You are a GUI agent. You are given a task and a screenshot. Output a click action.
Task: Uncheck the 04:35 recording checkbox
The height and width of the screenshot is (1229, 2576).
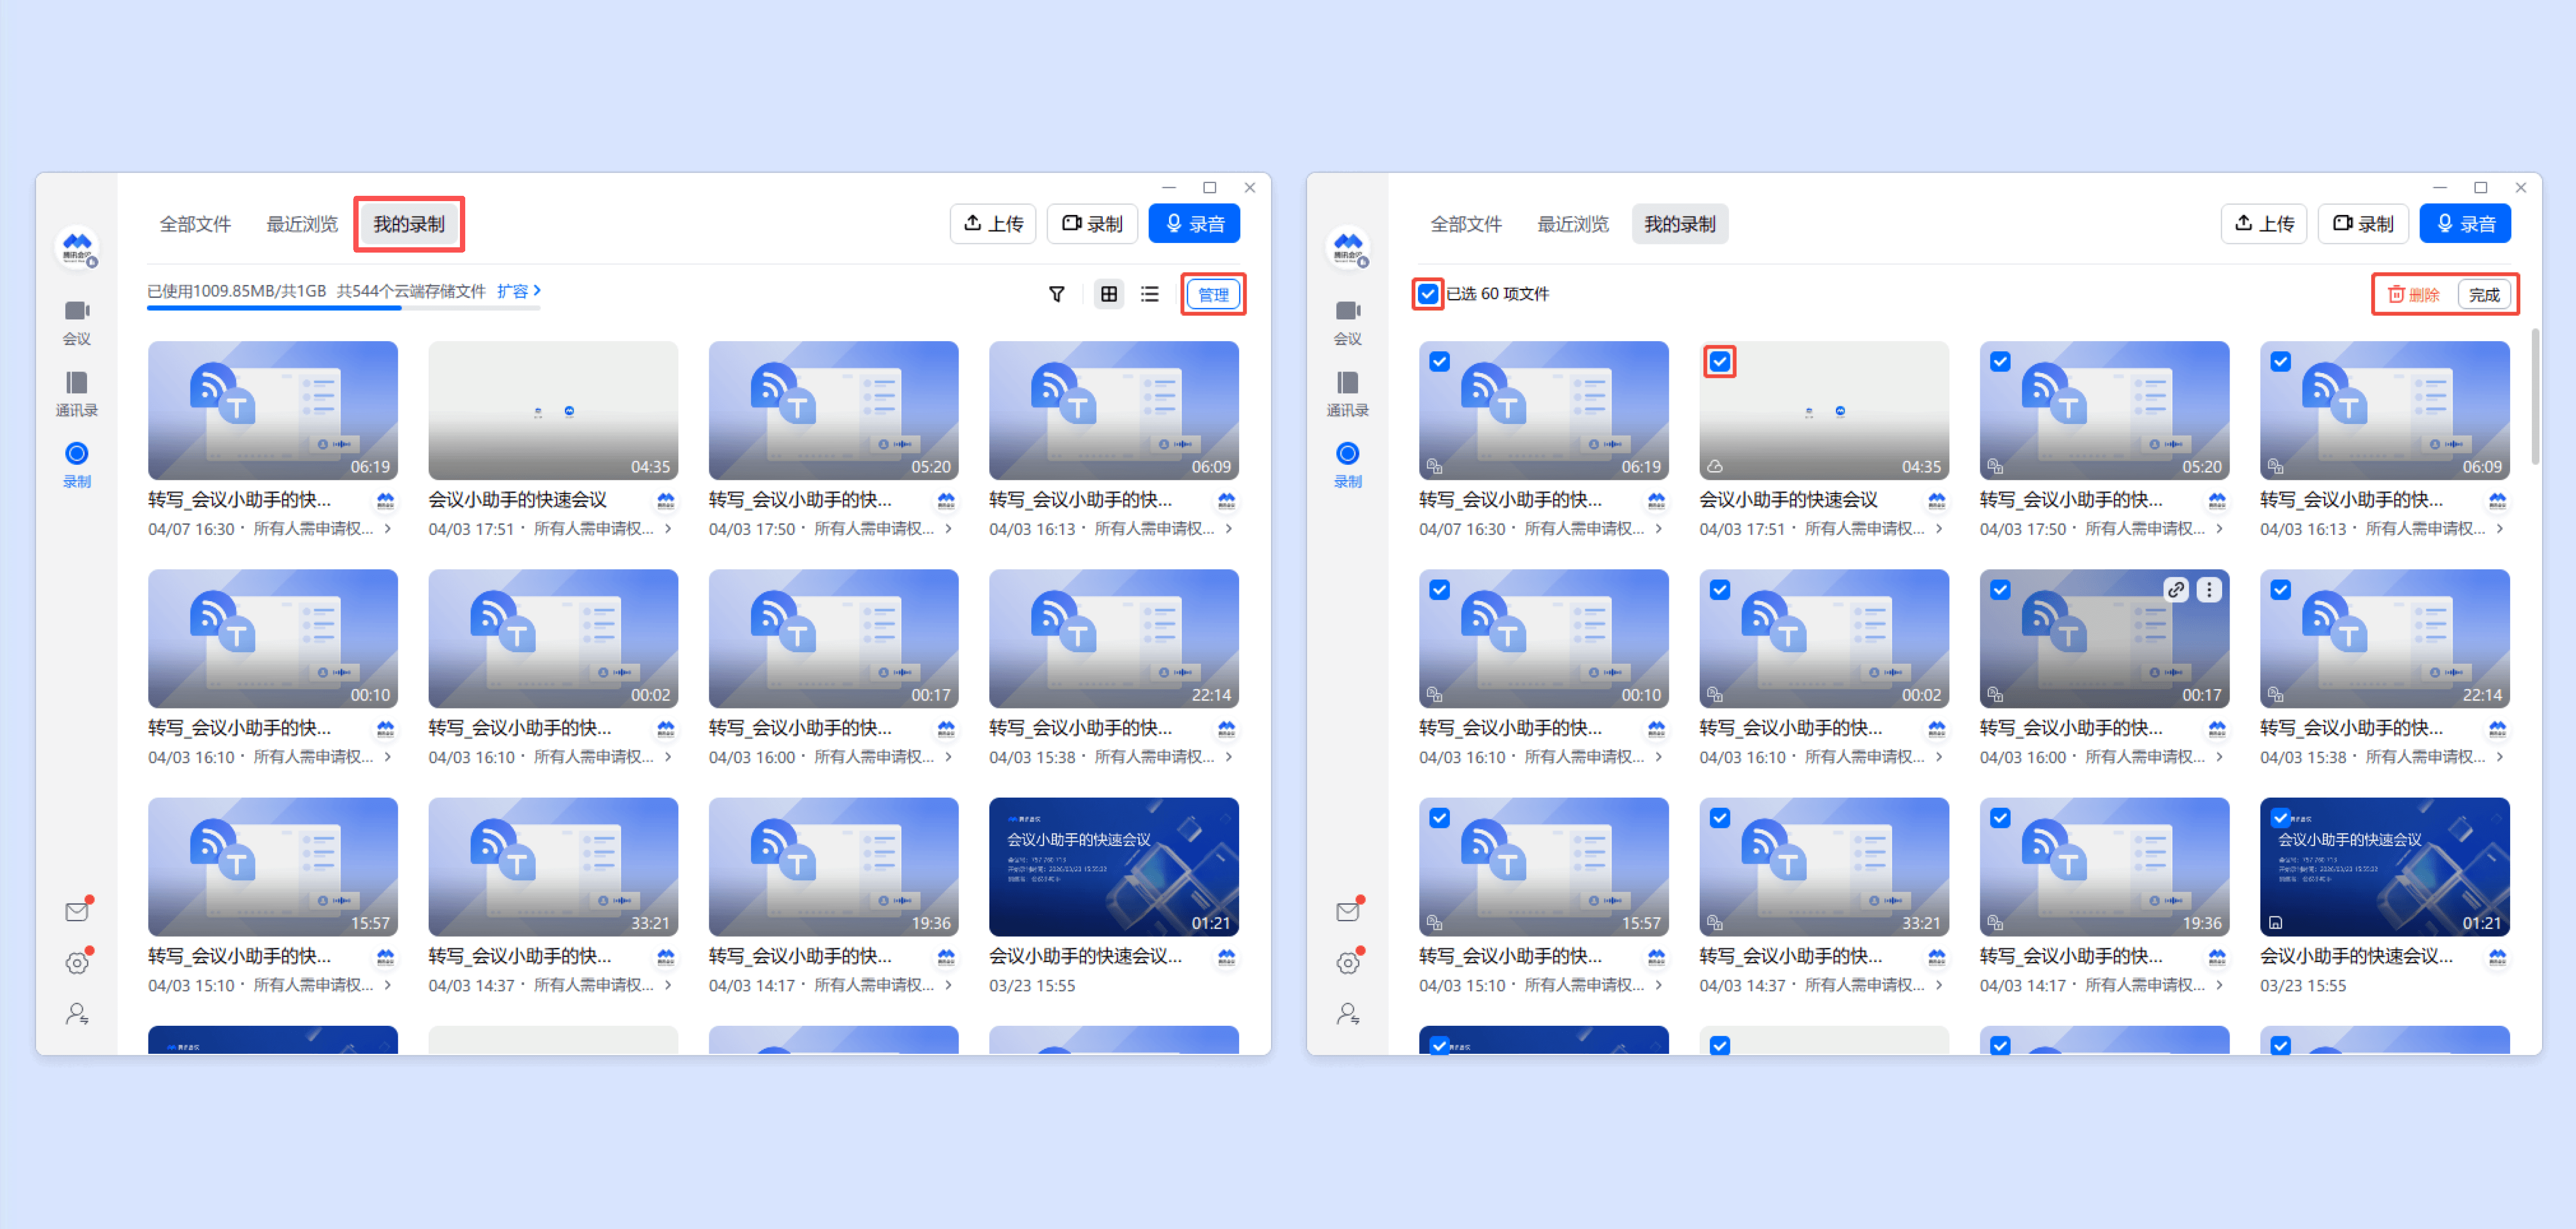1719,362
